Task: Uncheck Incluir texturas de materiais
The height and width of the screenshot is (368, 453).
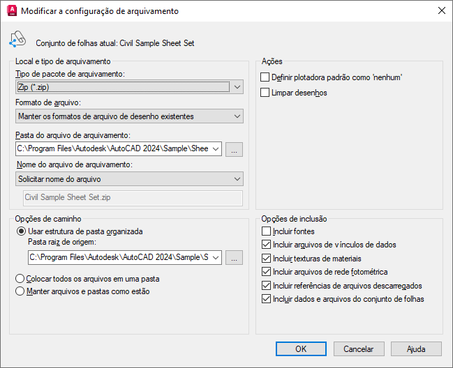Action: 265,259
